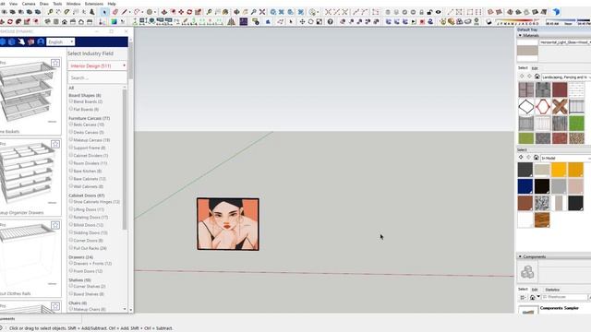
Task: Pick the dark red material swatch
Action: pos(560,90)
